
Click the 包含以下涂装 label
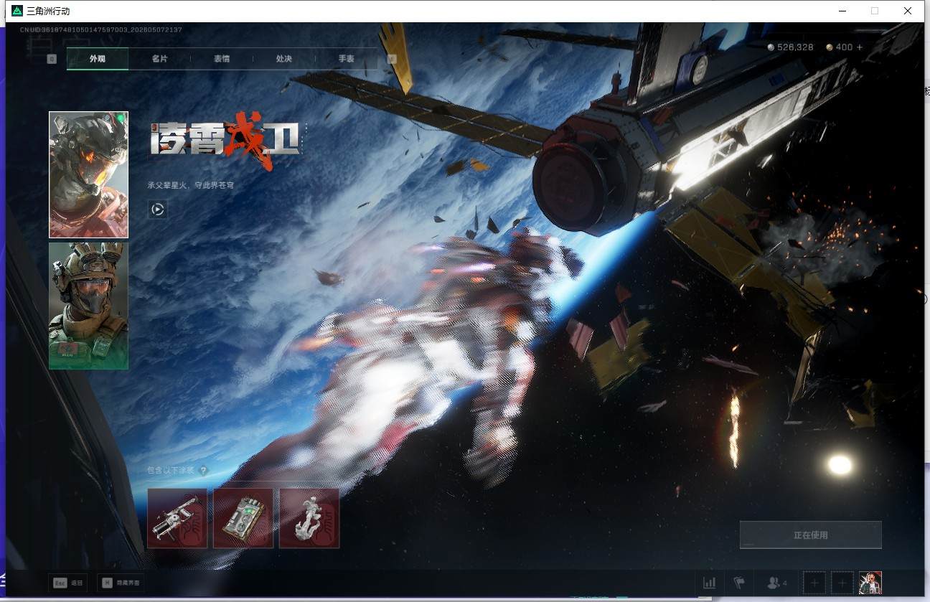171,471
